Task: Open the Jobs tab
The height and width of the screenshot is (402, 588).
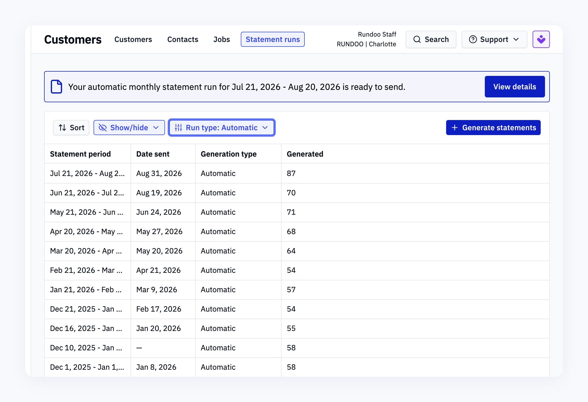Action: point(222,39)
